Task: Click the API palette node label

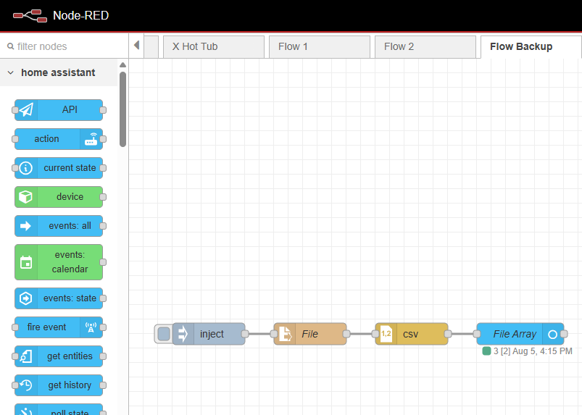Action: pyautogui.click(x=70, y=110)
